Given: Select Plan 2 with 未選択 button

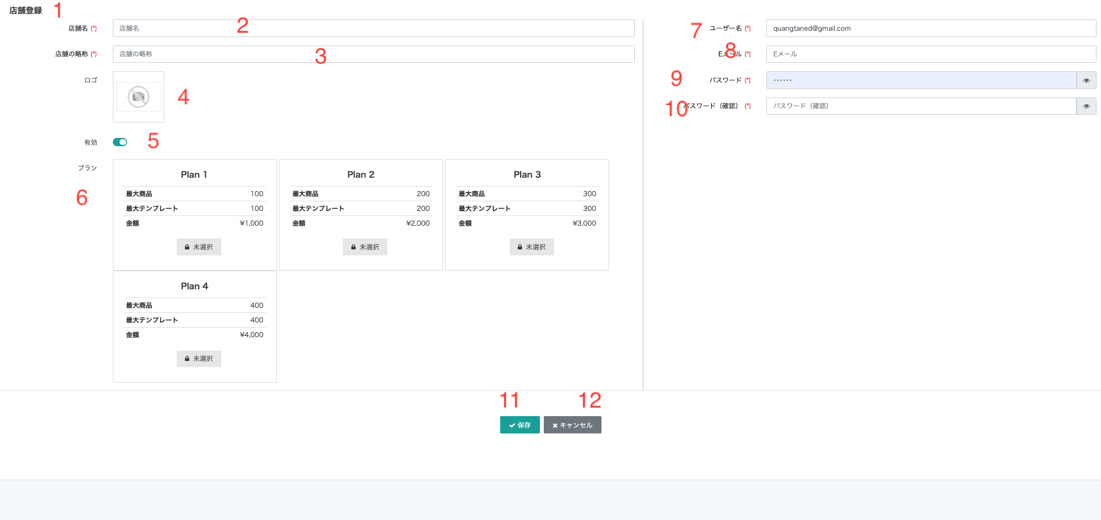Looking at the screenshot, I should (x=365, y=247).
